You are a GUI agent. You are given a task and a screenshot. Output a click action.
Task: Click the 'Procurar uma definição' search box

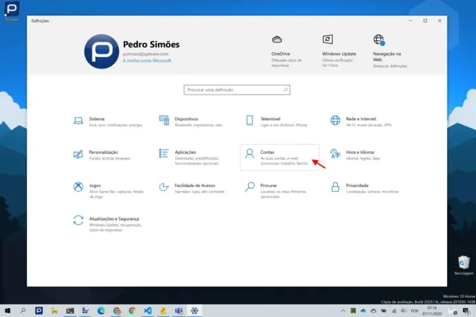point(236,90)
